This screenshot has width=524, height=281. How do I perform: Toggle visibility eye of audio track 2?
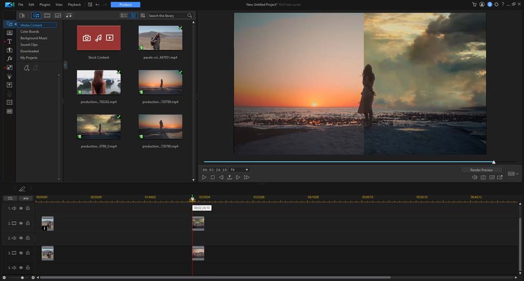point(21,238)
